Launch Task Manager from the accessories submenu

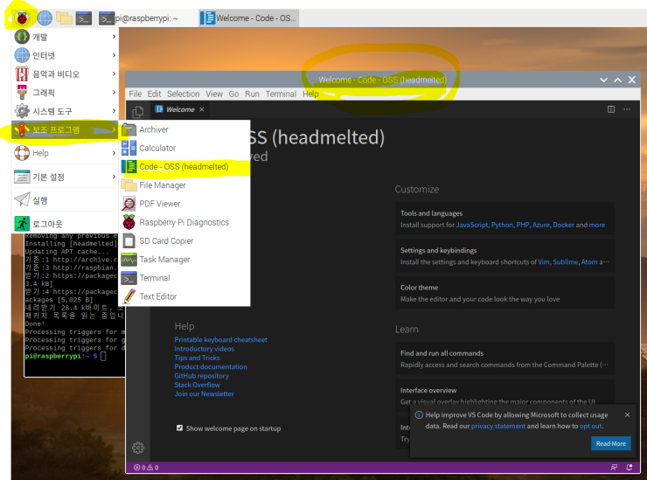[x=184, y=259]
